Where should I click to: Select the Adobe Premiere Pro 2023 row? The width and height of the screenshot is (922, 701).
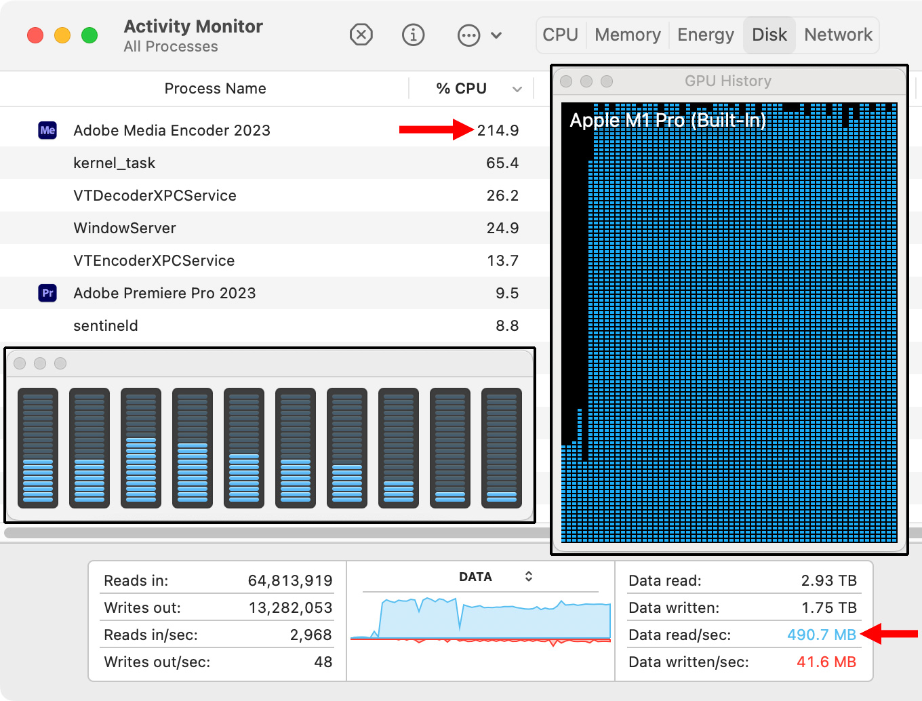275,293
